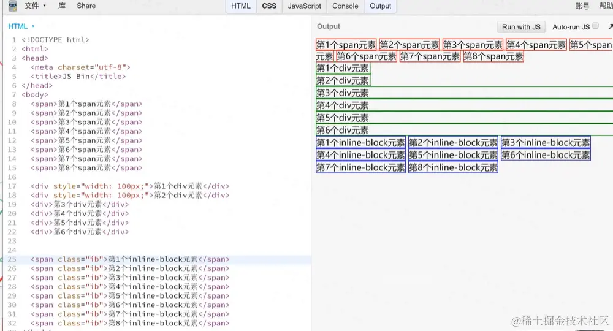
Task: Click the 第3个span元素 box in output
Action: (473, 45)
